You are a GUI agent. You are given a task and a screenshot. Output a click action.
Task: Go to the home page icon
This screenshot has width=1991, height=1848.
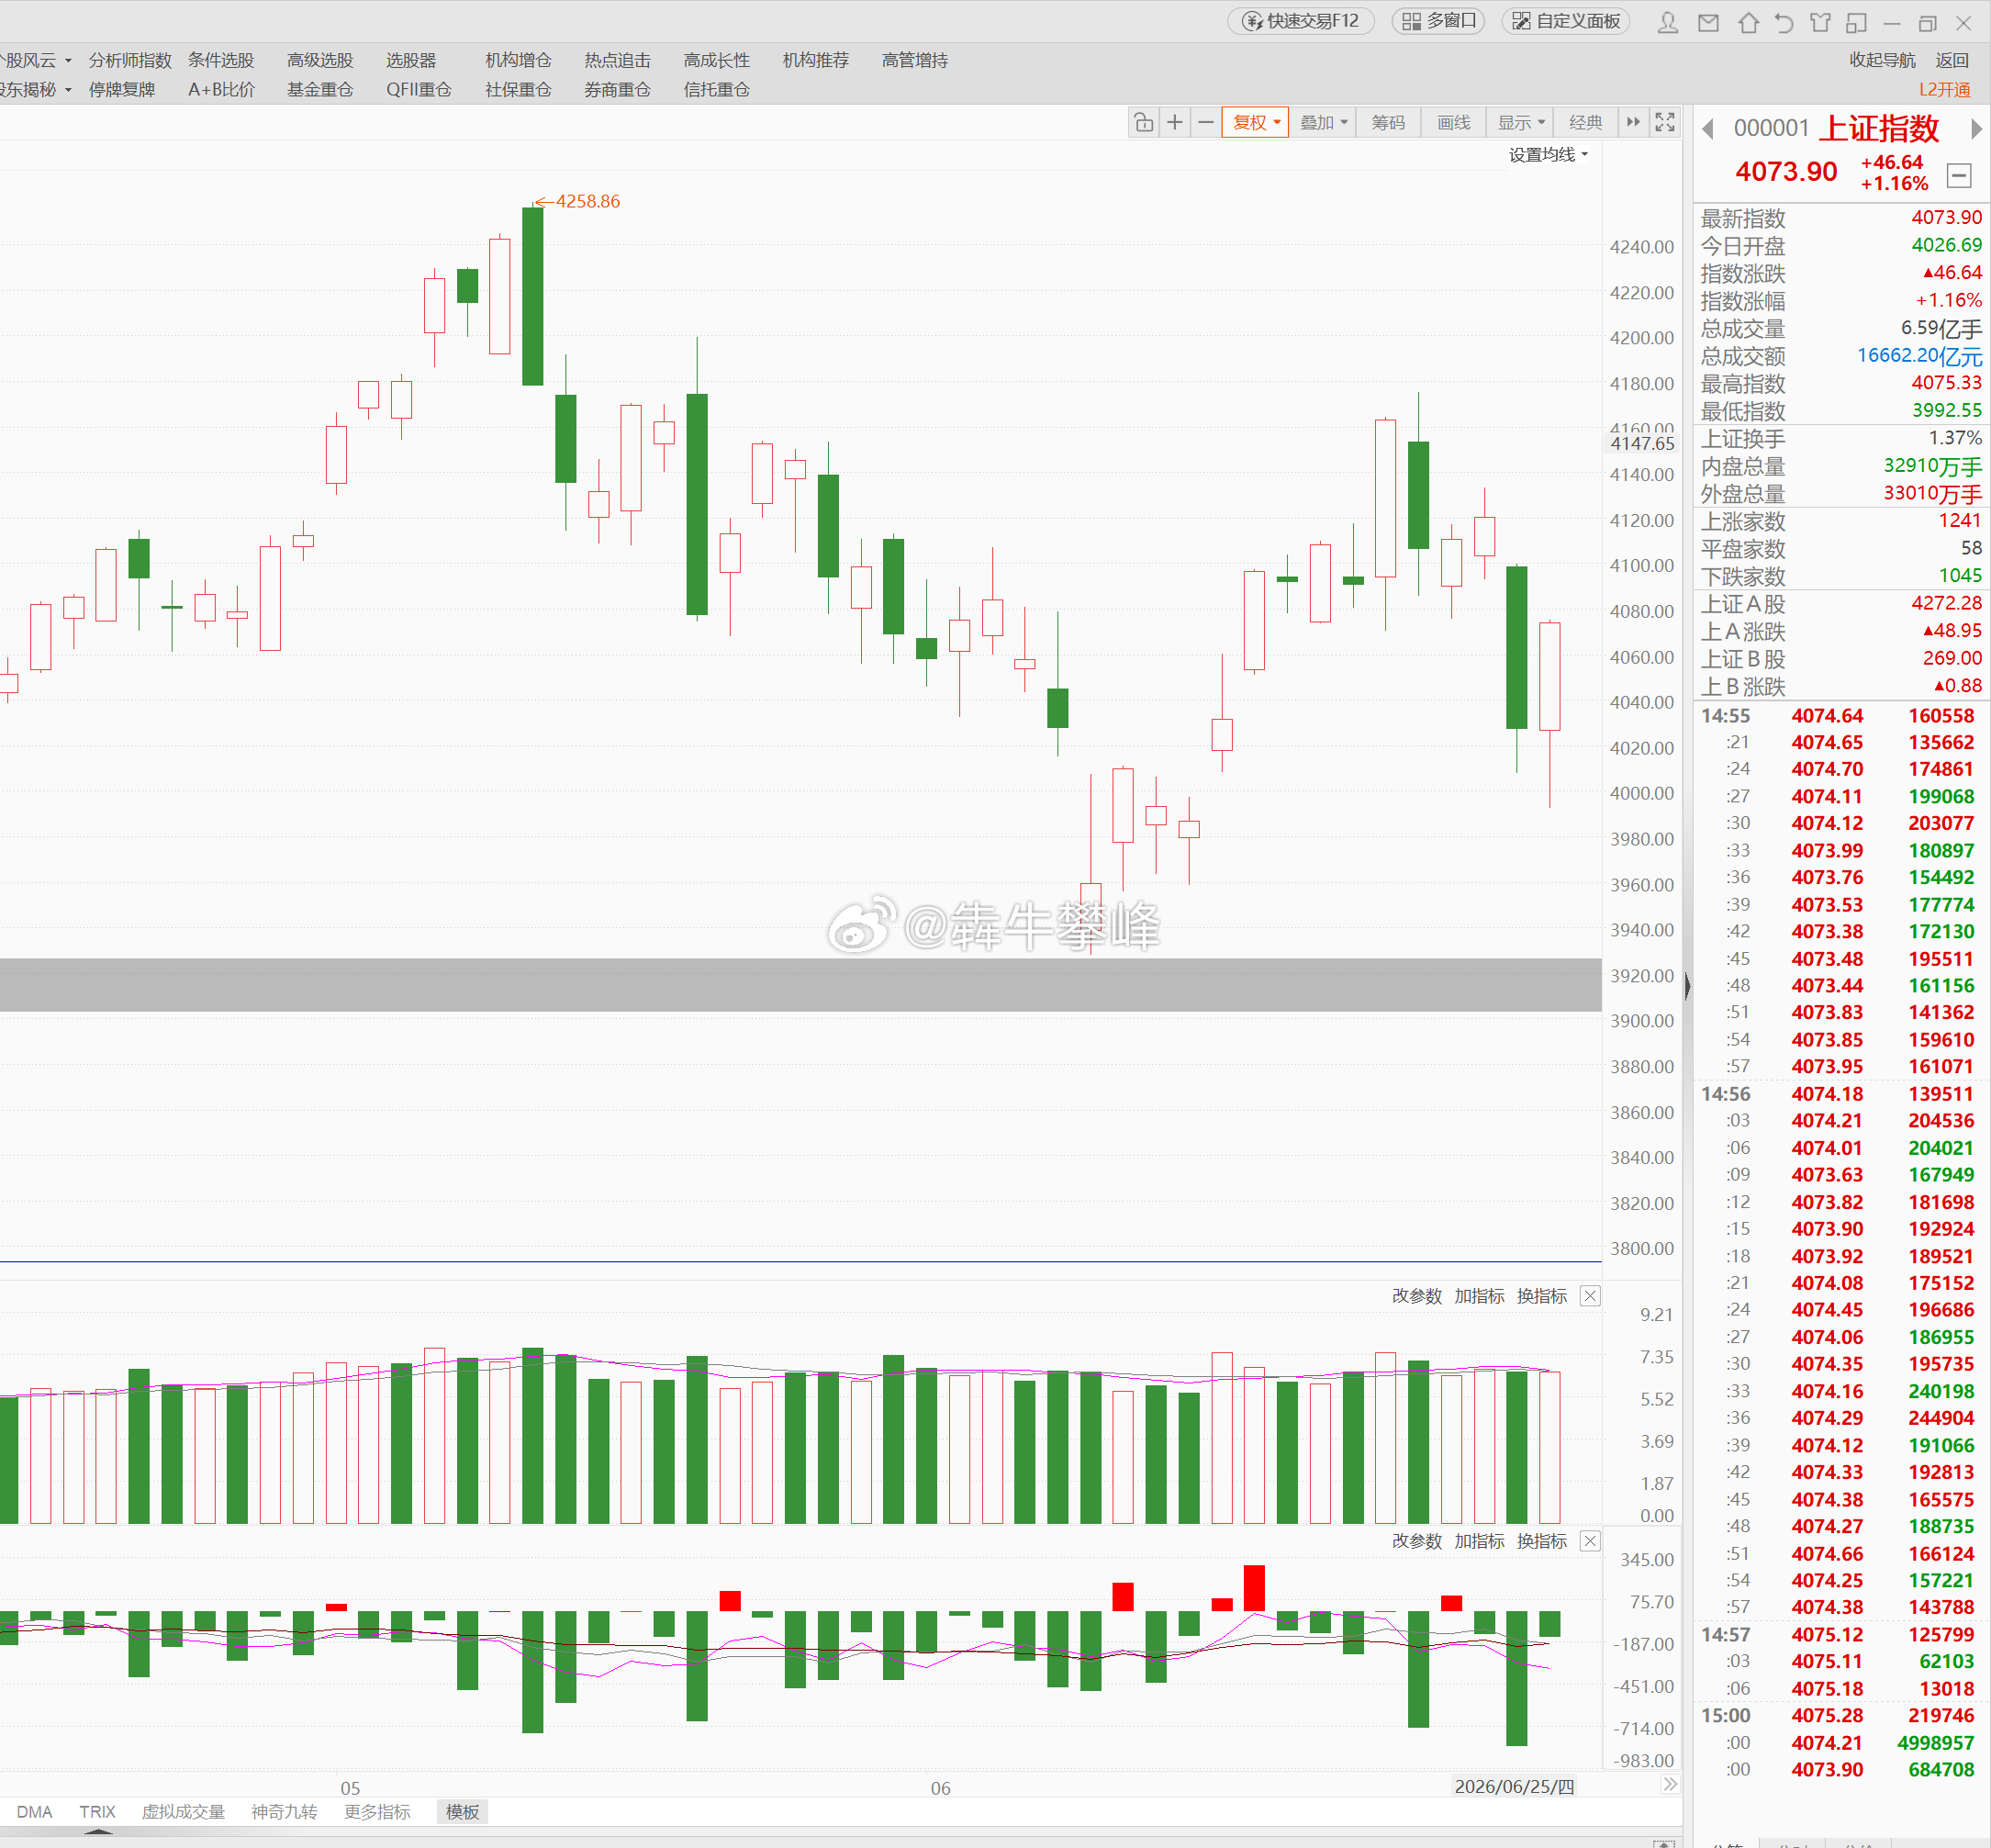tap(1748, 22)
